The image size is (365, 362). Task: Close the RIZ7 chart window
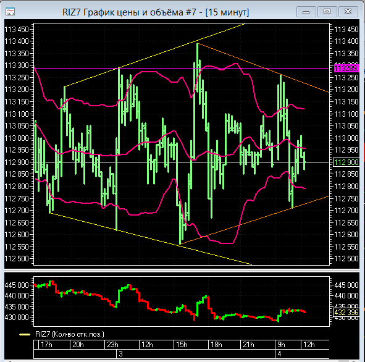pos(348,12)
